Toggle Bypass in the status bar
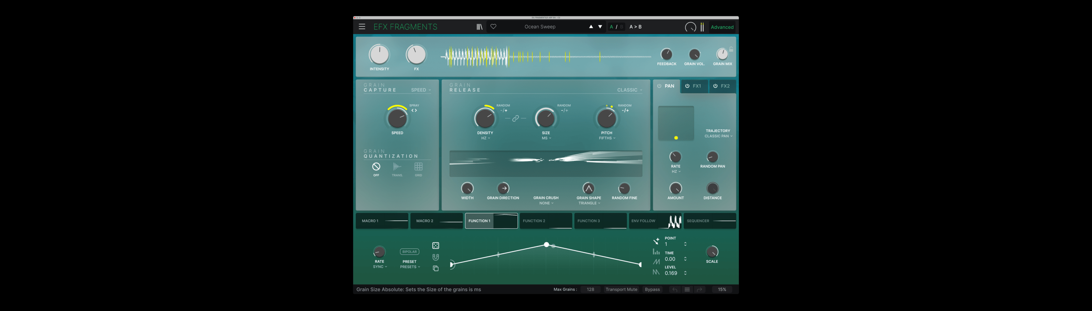1092x311 pixels. coord(653,289)
